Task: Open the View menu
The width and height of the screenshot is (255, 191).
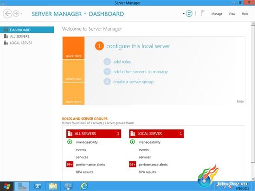Action: click(232, 14)
